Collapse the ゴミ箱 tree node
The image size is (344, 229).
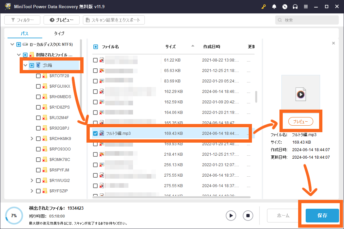pyautogui.click(x=25, y=65)
